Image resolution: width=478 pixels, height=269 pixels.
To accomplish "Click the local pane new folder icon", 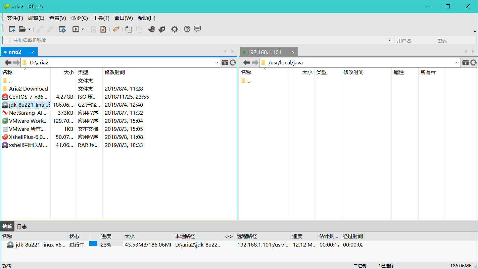I will pos(225,62).
